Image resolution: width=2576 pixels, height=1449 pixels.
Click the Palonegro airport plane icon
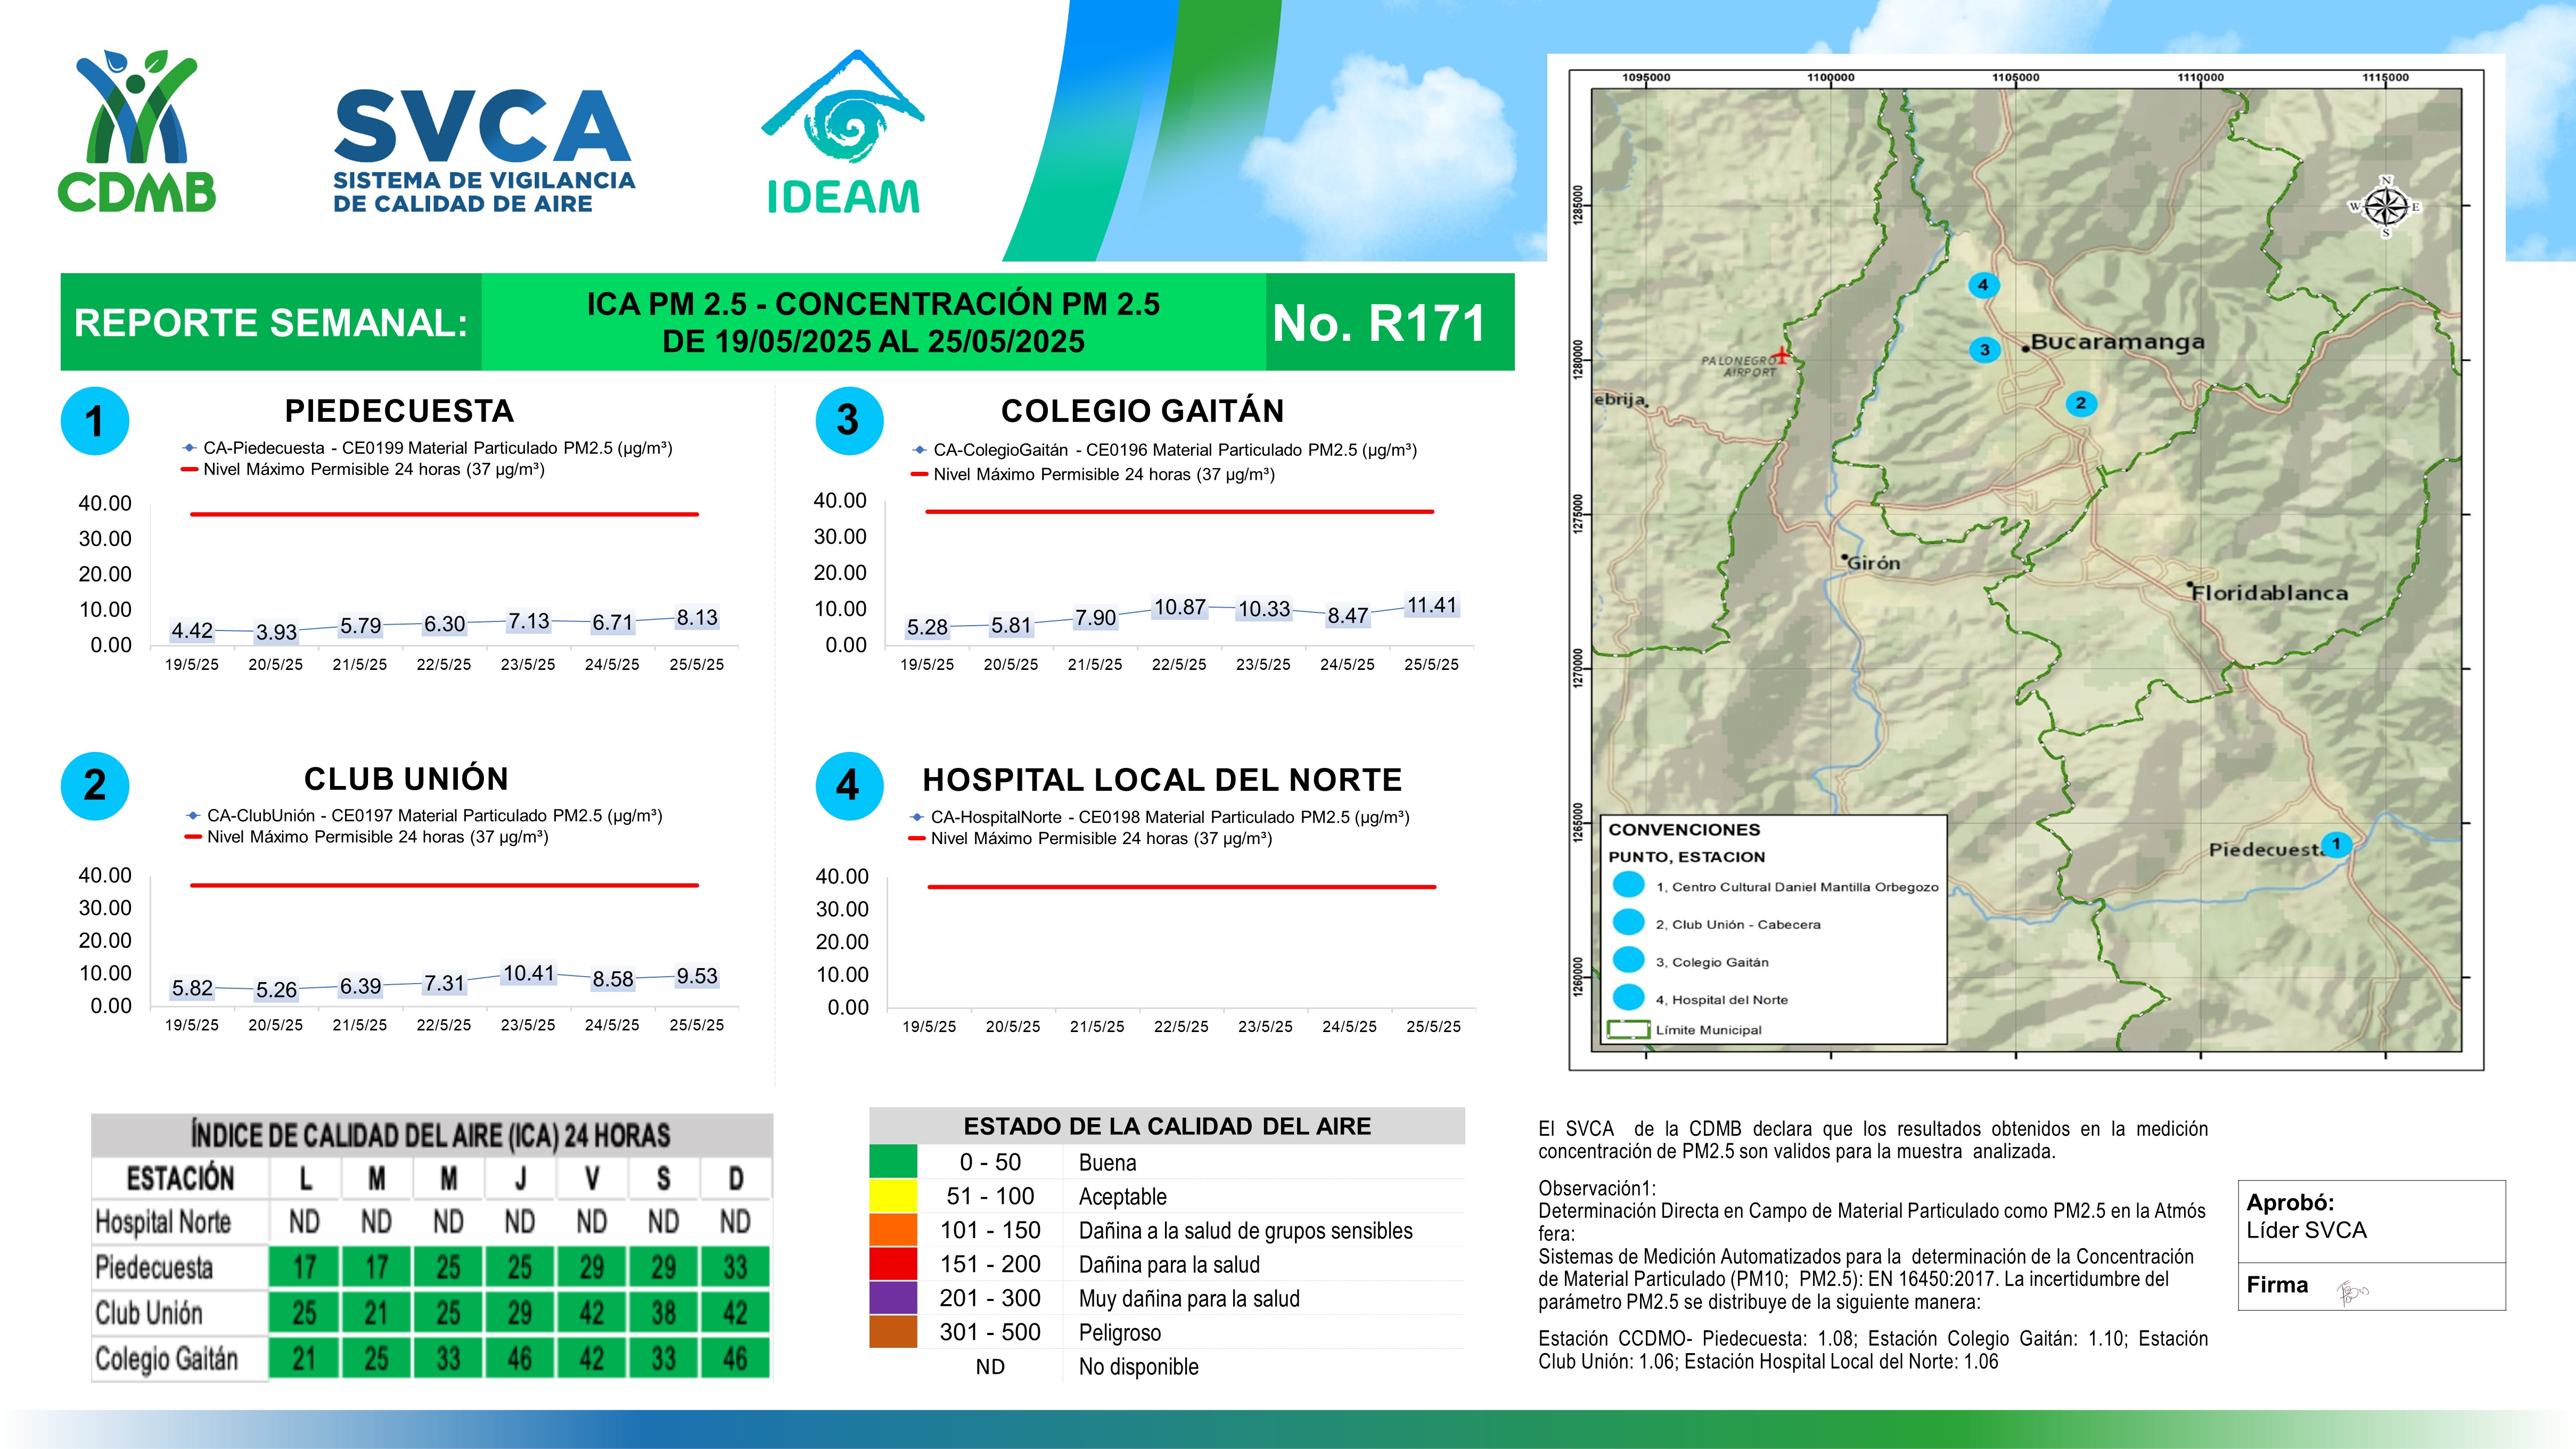[x=1781, y=354]
